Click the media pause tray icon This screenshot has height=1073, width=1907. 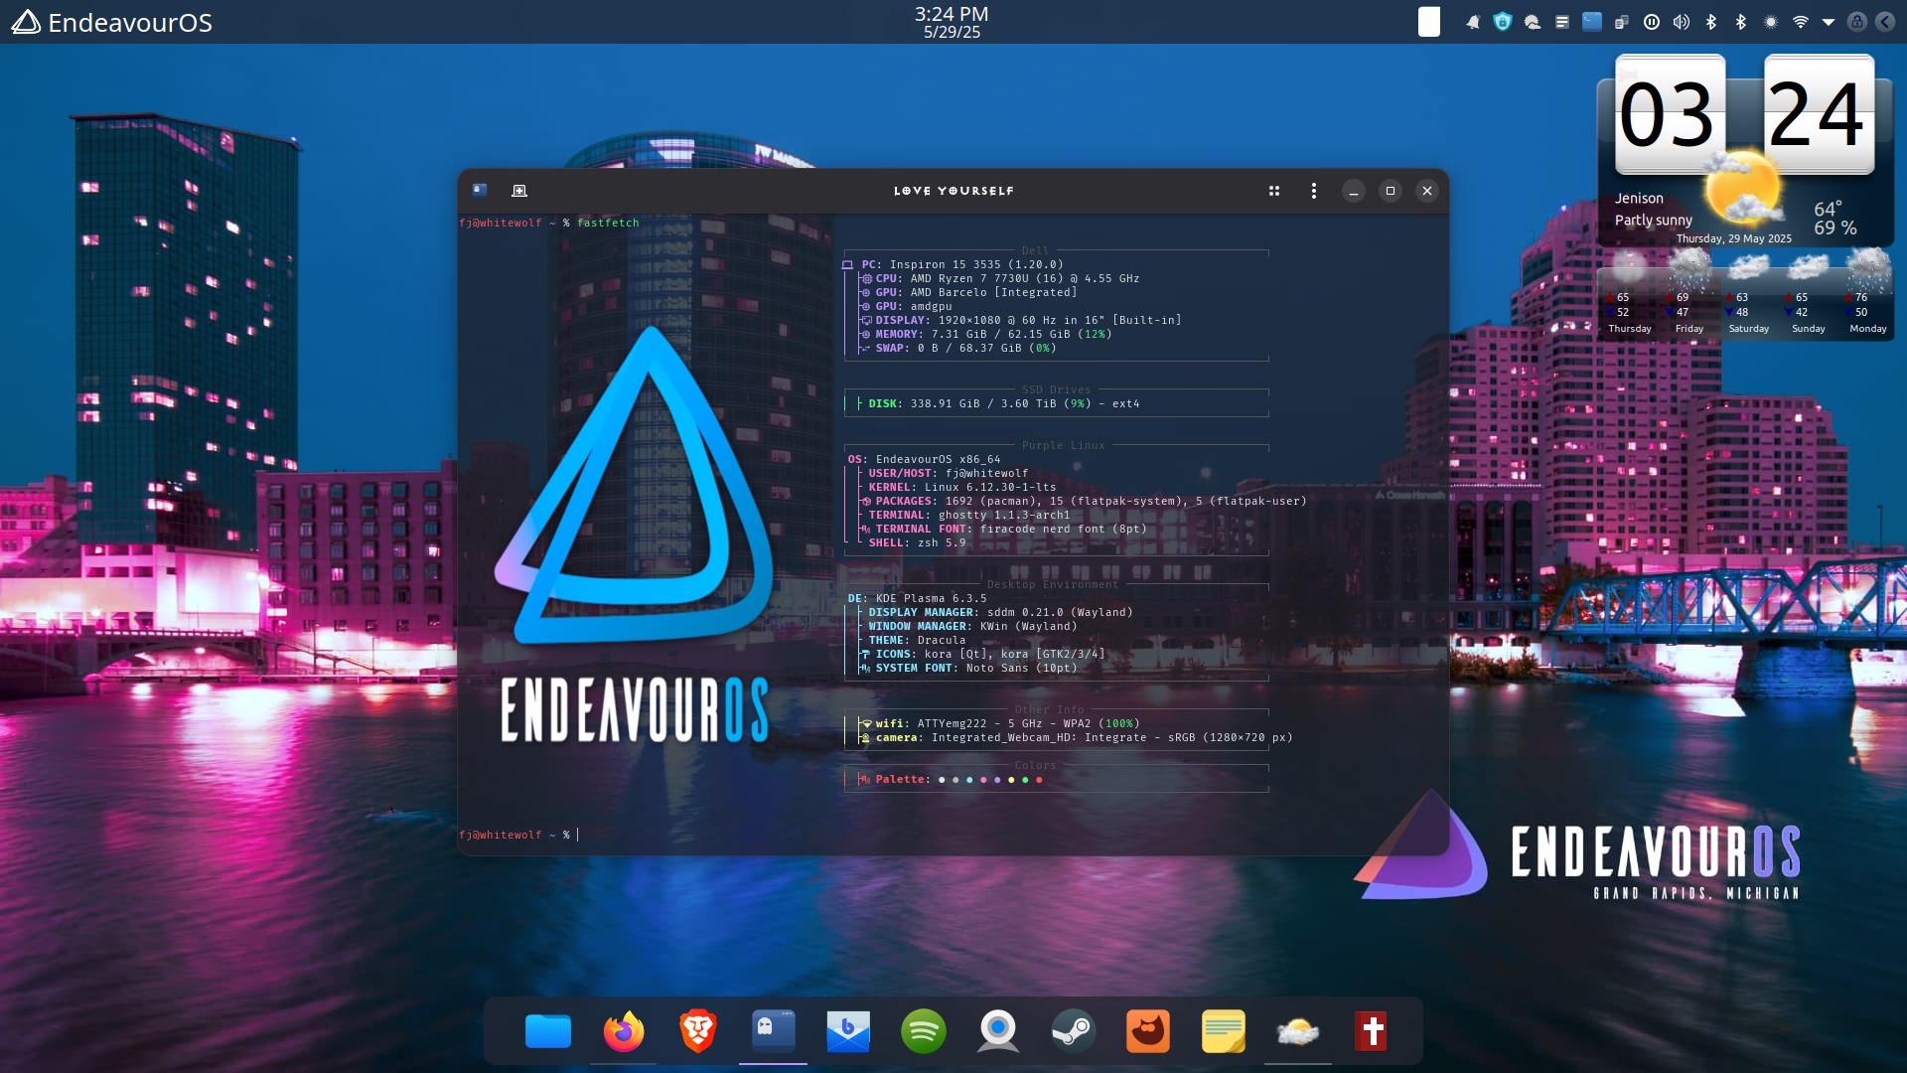tap(1652, 22)
